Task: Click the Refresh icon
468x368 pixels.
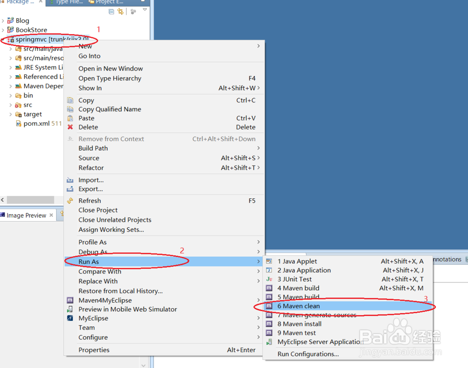Action: (70, 201)
